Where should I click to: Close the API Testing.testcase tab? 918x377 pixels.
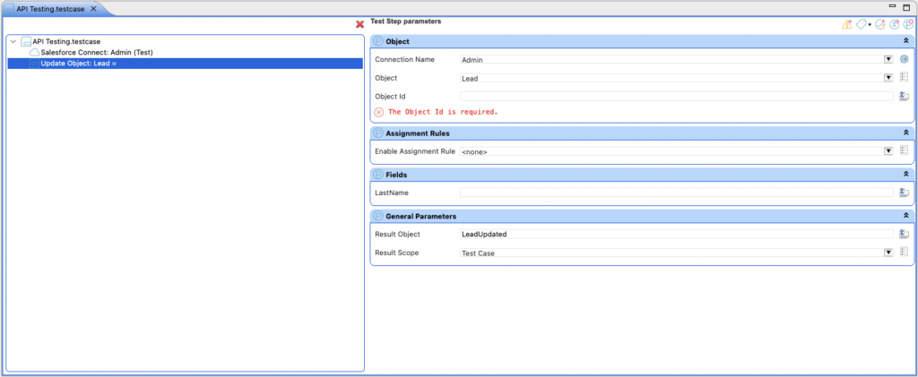point(93,9)
